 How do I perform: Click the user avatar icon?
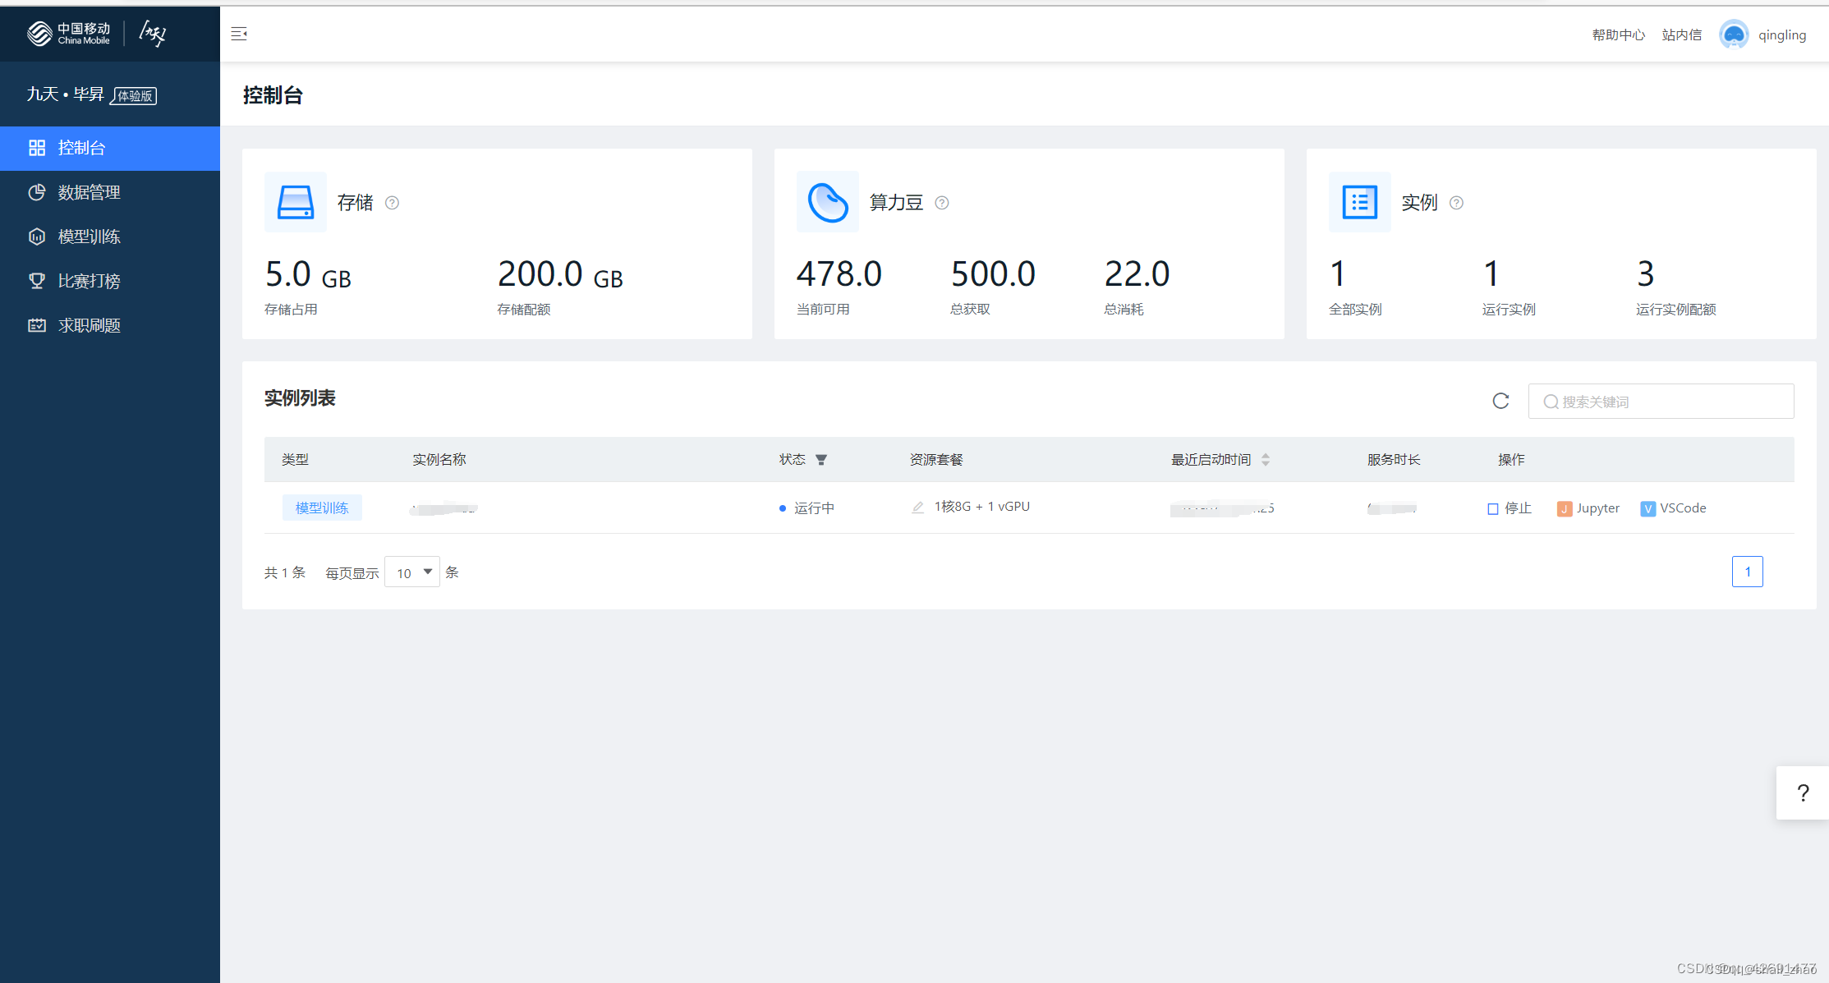(x=1734, y=34)
